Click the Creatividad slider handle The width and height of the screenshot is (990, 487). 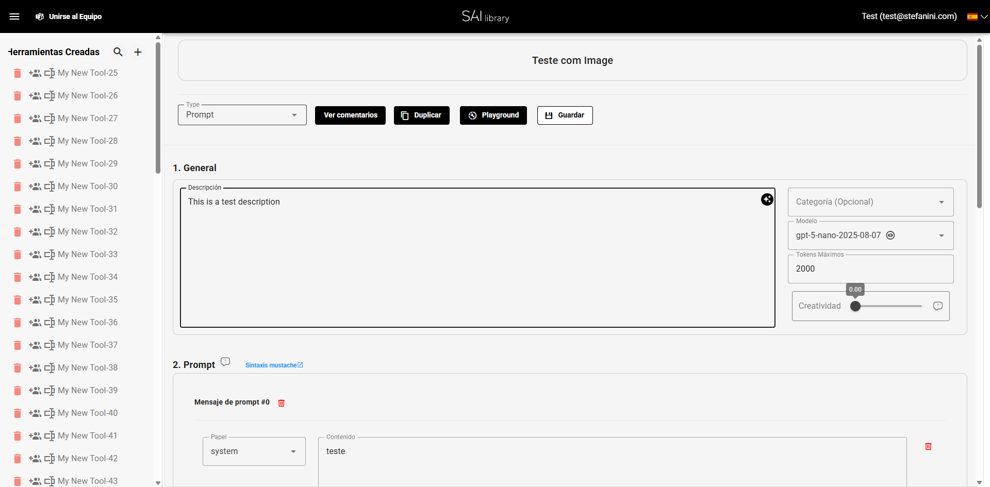coord(855,306)
